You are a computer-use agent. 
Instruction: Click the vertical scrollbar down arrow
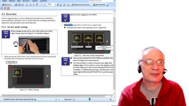114,94
